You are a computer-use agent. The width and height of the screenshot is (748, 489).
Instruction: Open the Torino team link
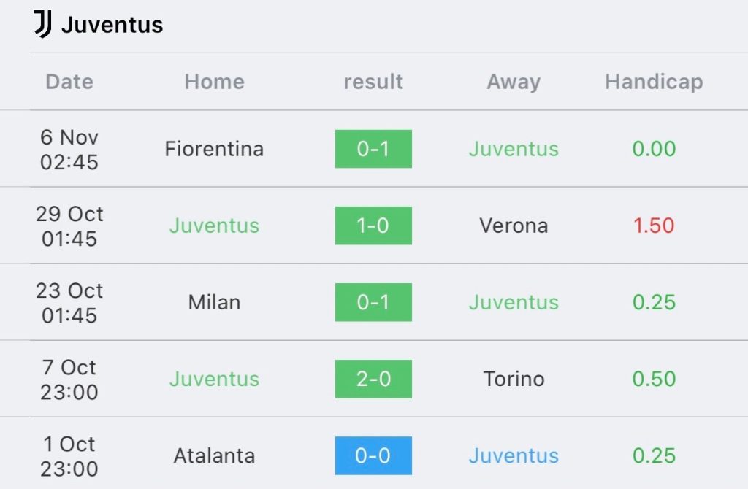pyautogui.click(x=514, y=379)
